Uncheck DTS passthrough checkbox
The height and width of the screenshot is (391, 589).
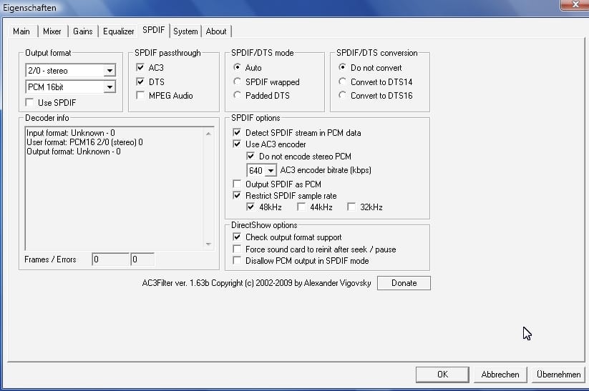point(141,81)
